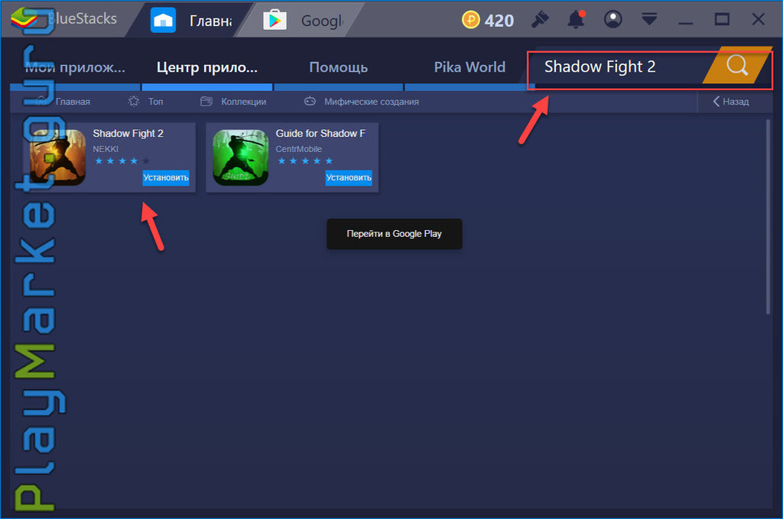
Task: Install Shadow Fight 2 by NEKKI
Action: pos(166,177)
